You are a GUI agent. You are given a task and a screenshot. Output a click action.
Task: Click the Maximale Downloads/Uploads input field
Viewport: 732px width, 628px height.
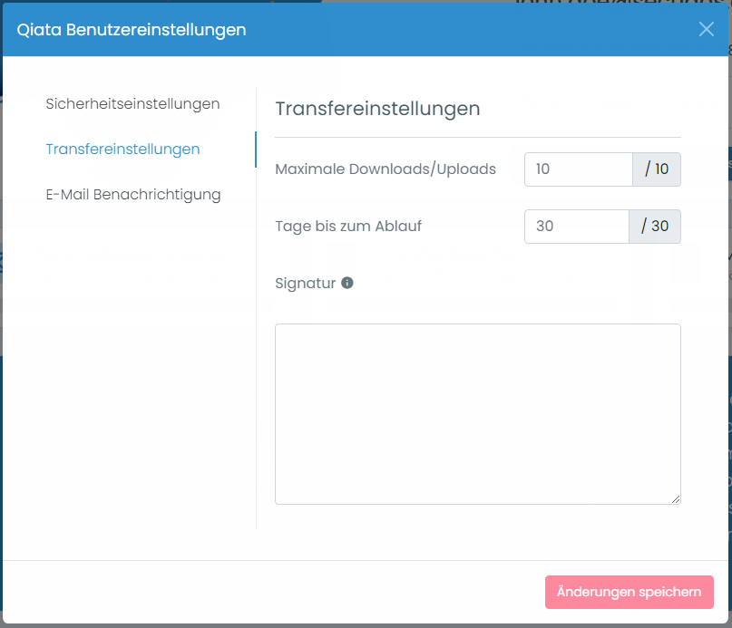coord(576,169)
